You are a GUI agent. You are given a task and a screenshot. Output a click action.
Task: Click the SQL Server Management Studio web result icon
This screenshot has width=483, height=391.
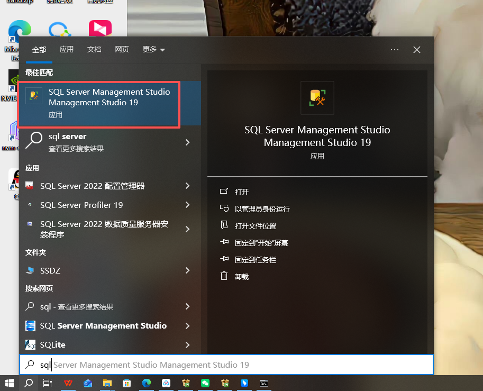coord(30,326)
